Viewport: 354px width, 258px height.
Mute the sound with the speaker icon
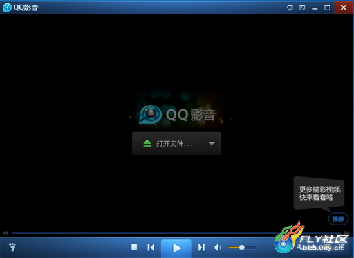(x=218, y=248)
